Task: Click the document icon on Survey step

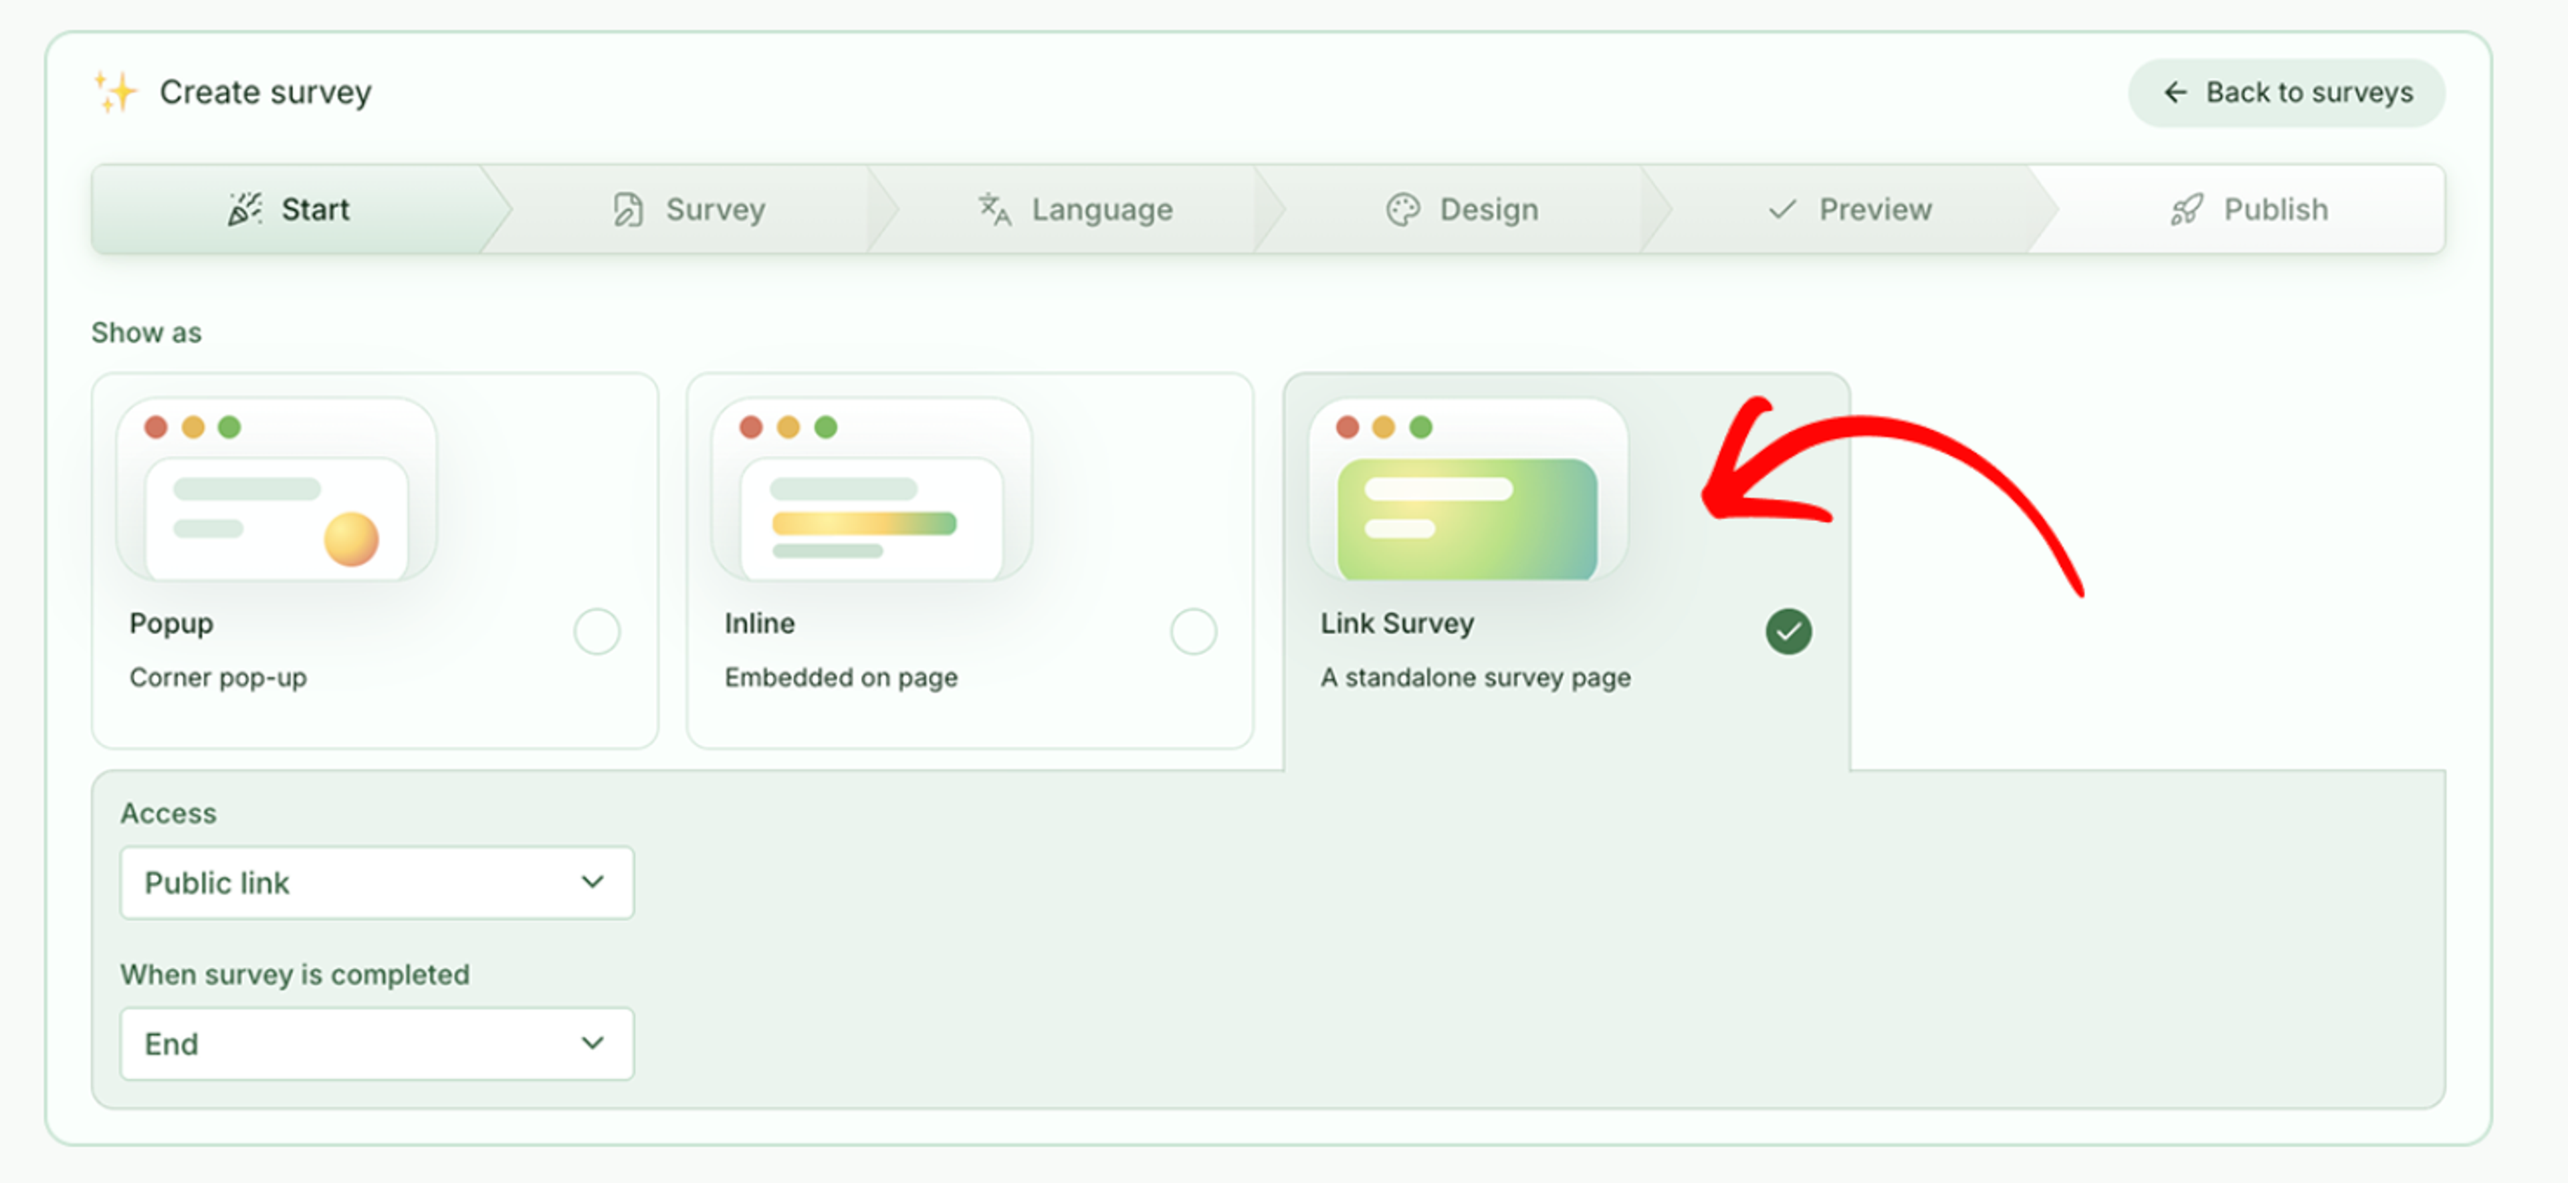Action: tap(628, 209)
